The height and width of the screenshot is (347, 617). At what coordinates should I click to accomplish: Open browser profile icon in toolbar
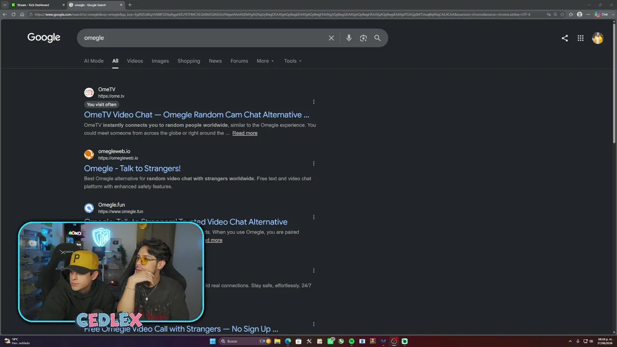coord(579,14)
